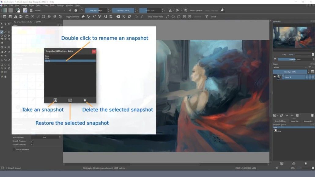Open the Filter menu
The image size is (315, 177).
coord(46,6)
